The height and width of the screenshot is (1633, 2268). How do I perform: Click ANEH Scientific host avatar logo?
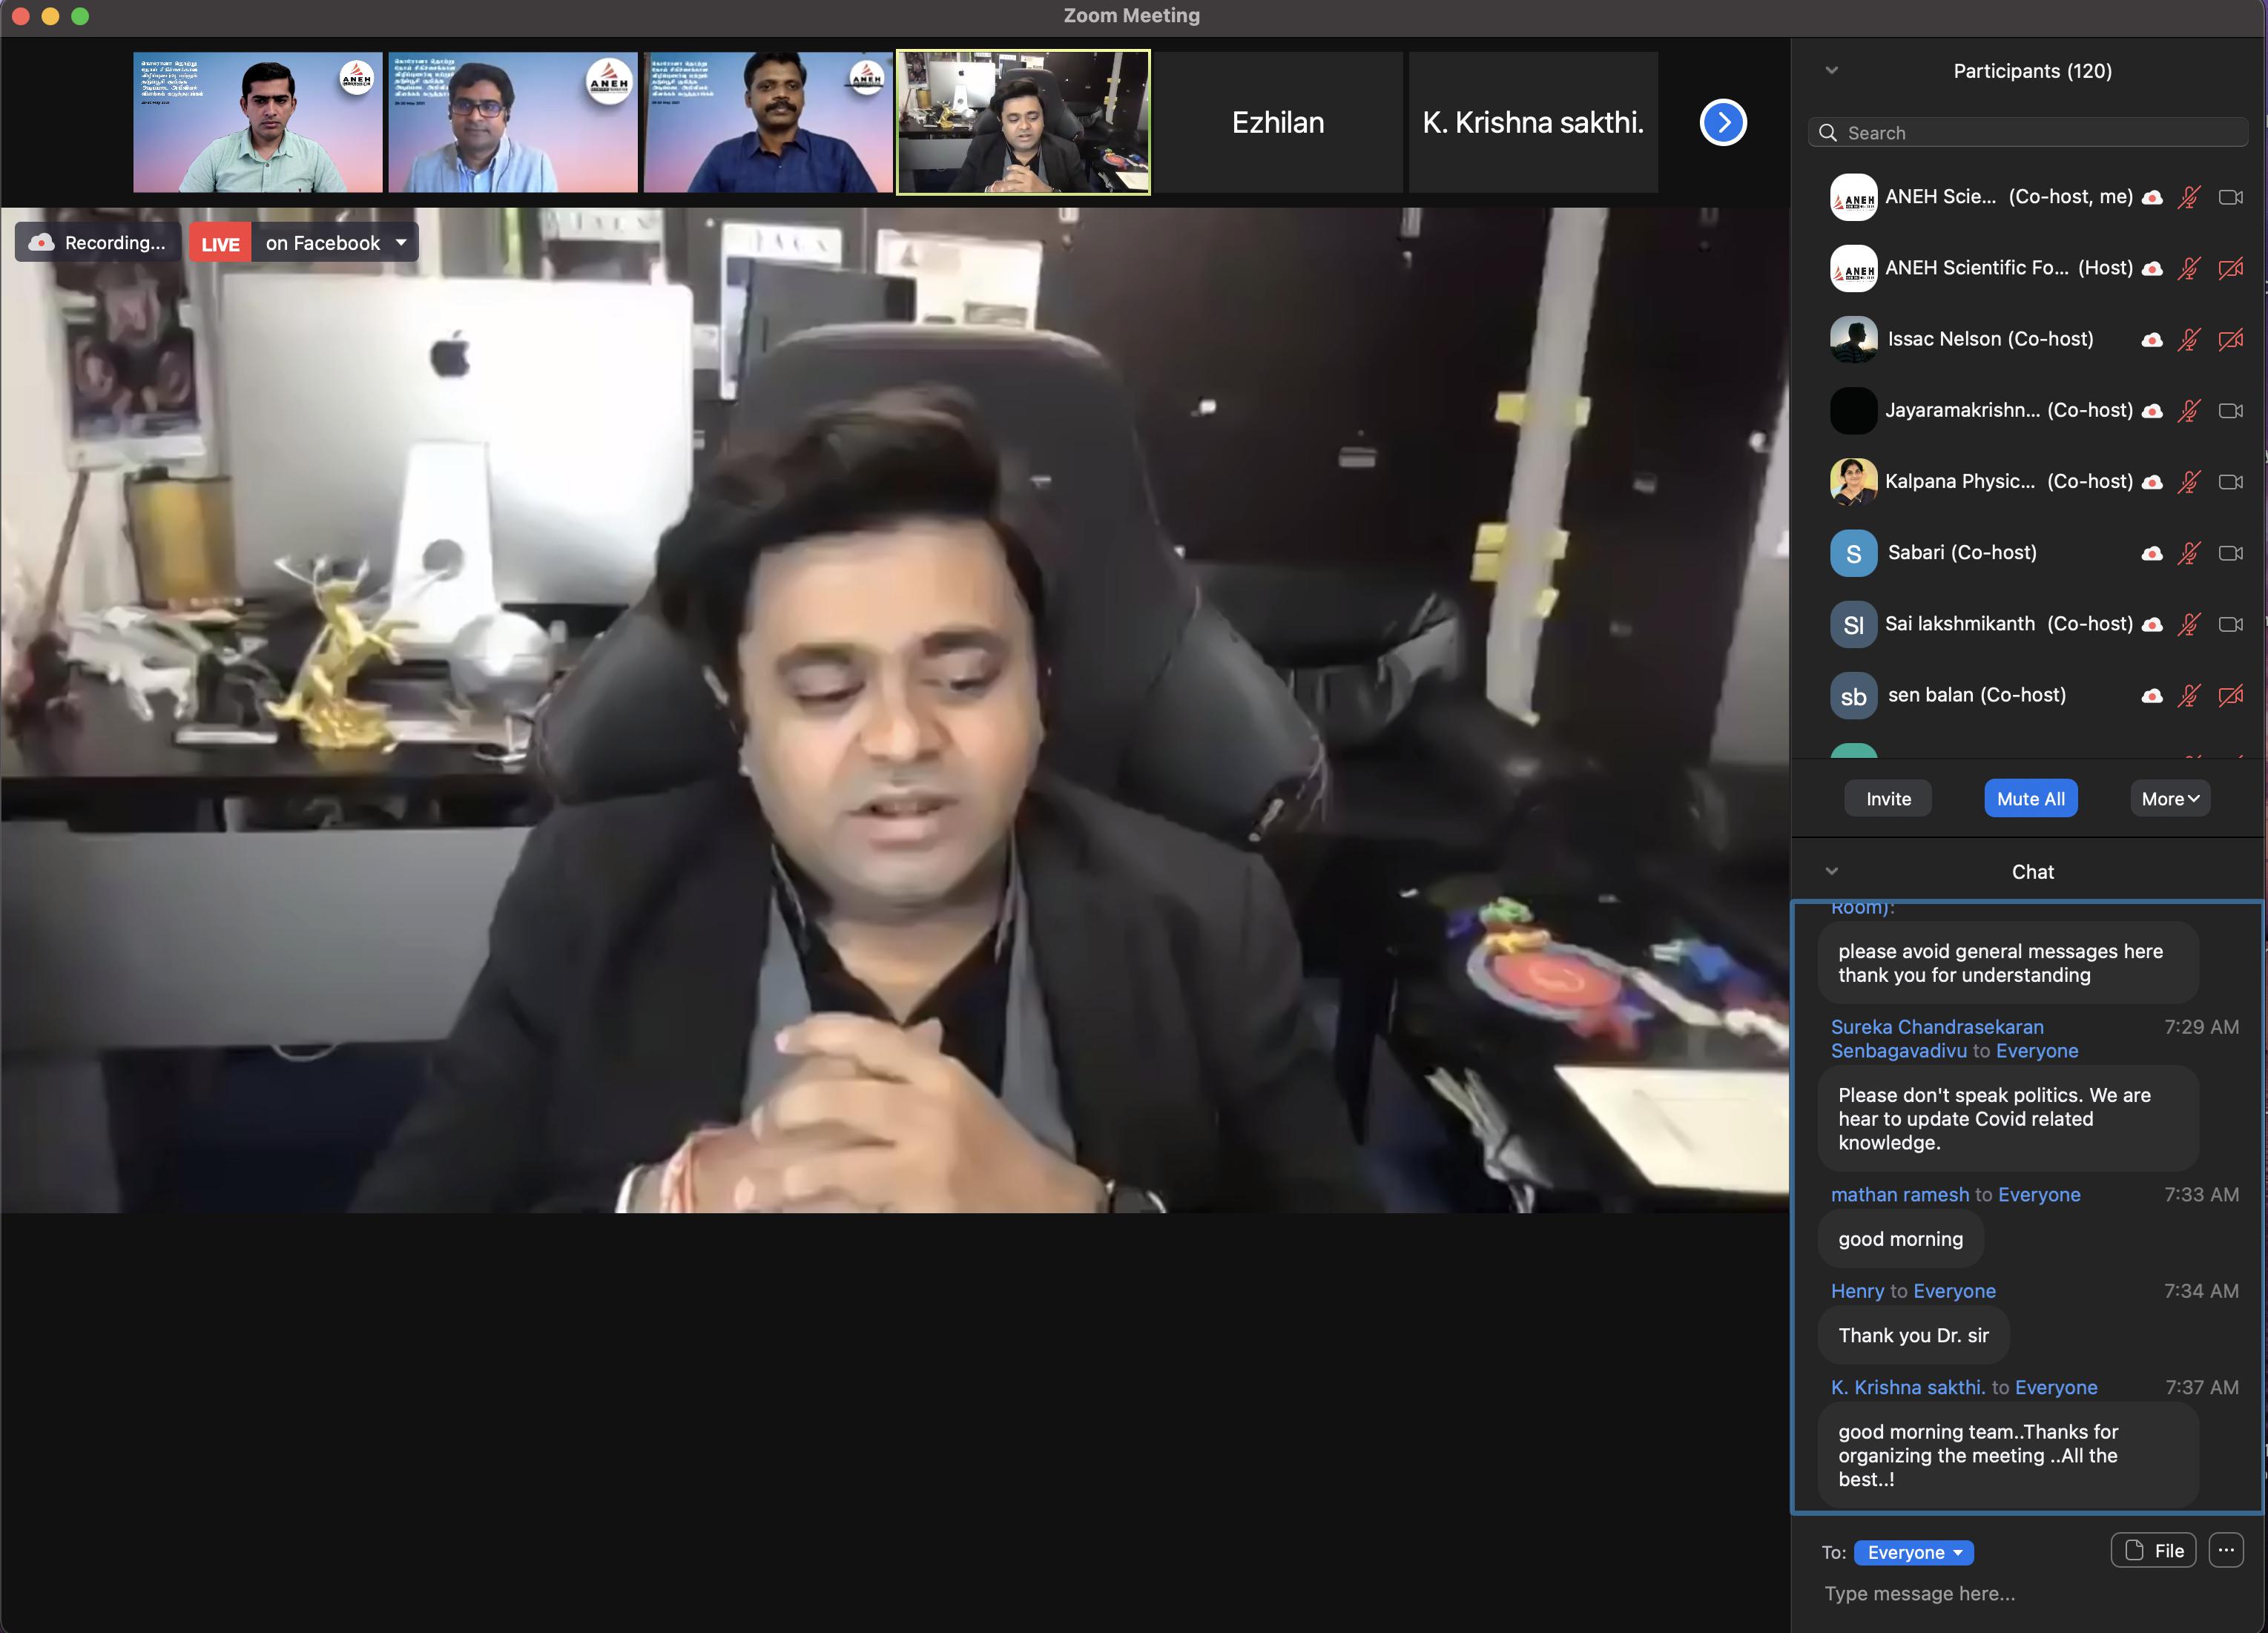1853,268
